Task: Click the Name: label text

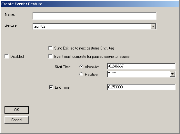Action: tap(10, 14)
